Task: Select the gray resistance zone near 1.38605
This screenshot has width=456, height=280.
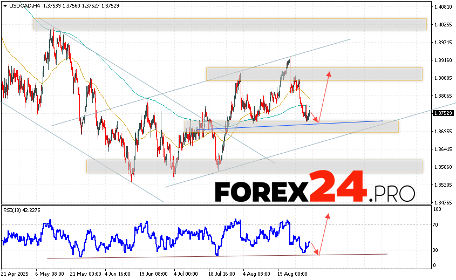Action: tap(314, 74)
